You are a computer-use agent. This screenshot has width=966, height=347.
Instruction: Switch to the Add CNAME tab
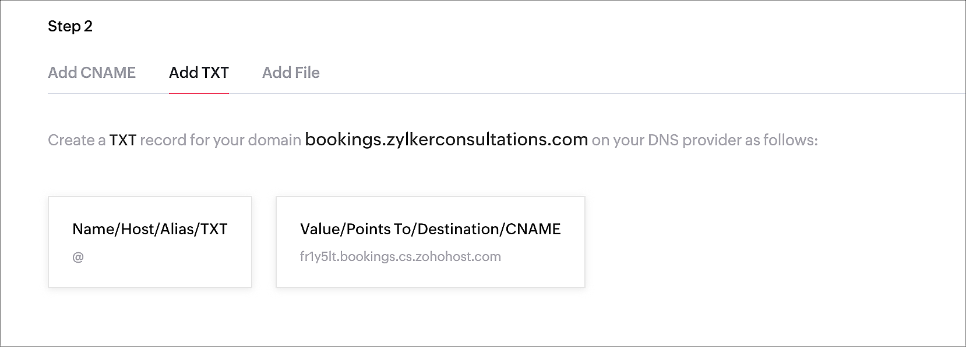point(91,73)
